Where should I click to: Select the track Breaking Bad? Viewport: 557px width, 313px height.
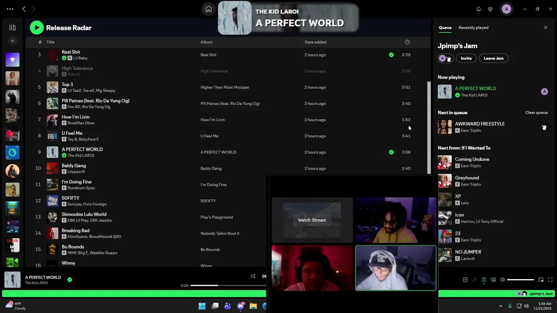(x=75, y=230)
